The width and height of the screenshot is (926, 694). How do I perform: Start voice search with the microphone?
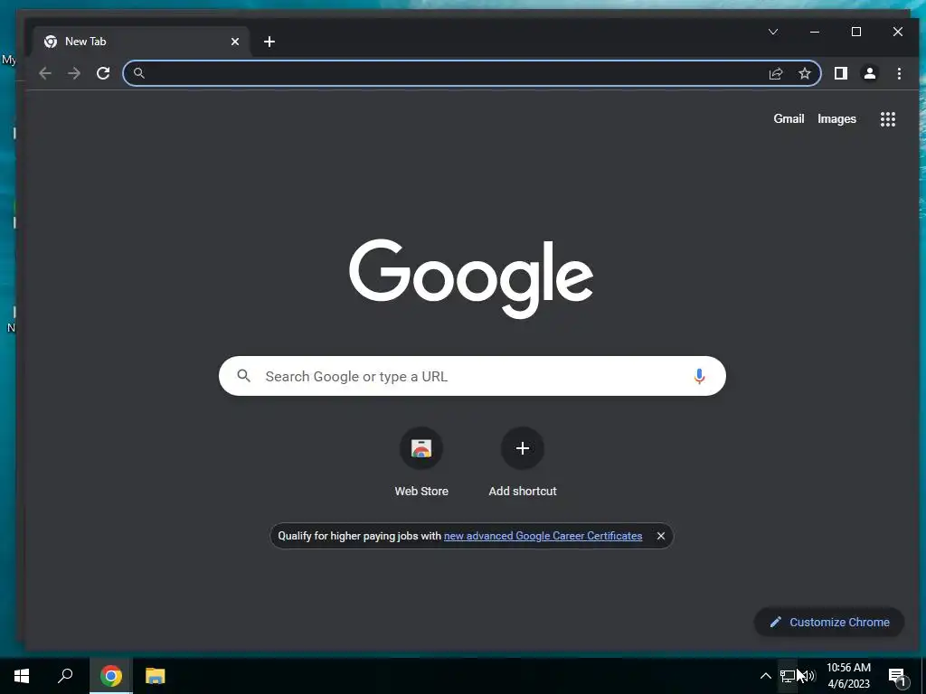point(699,376)
